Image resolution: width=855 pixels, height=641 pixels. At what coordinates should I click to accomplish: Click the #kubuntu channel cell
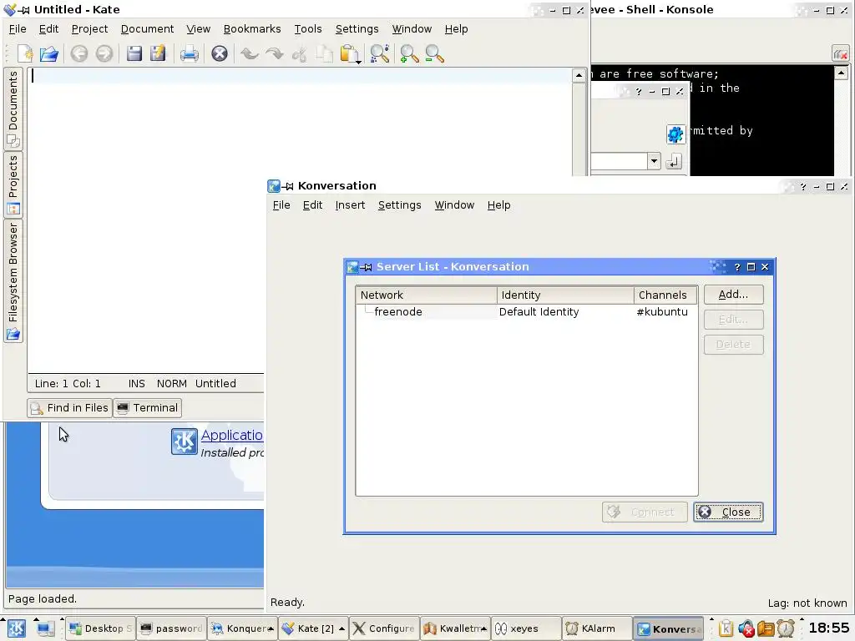[662, 312]
